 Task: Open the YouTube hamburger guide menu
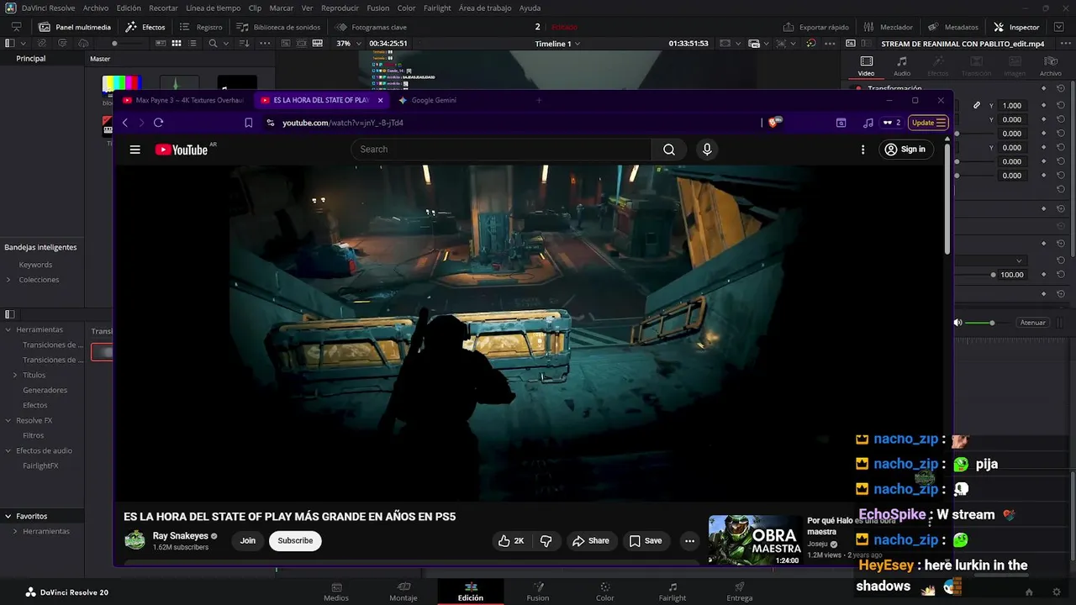[134, 150]
